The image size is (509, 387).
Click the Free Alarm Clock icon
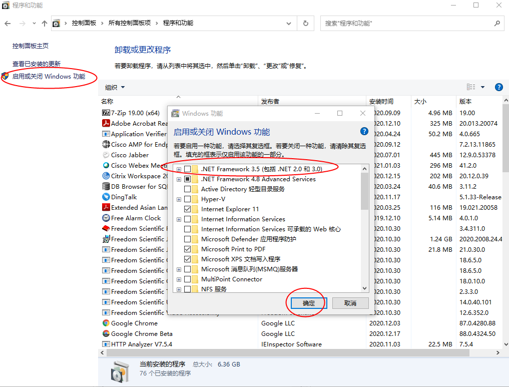click(x=106, y=218)
